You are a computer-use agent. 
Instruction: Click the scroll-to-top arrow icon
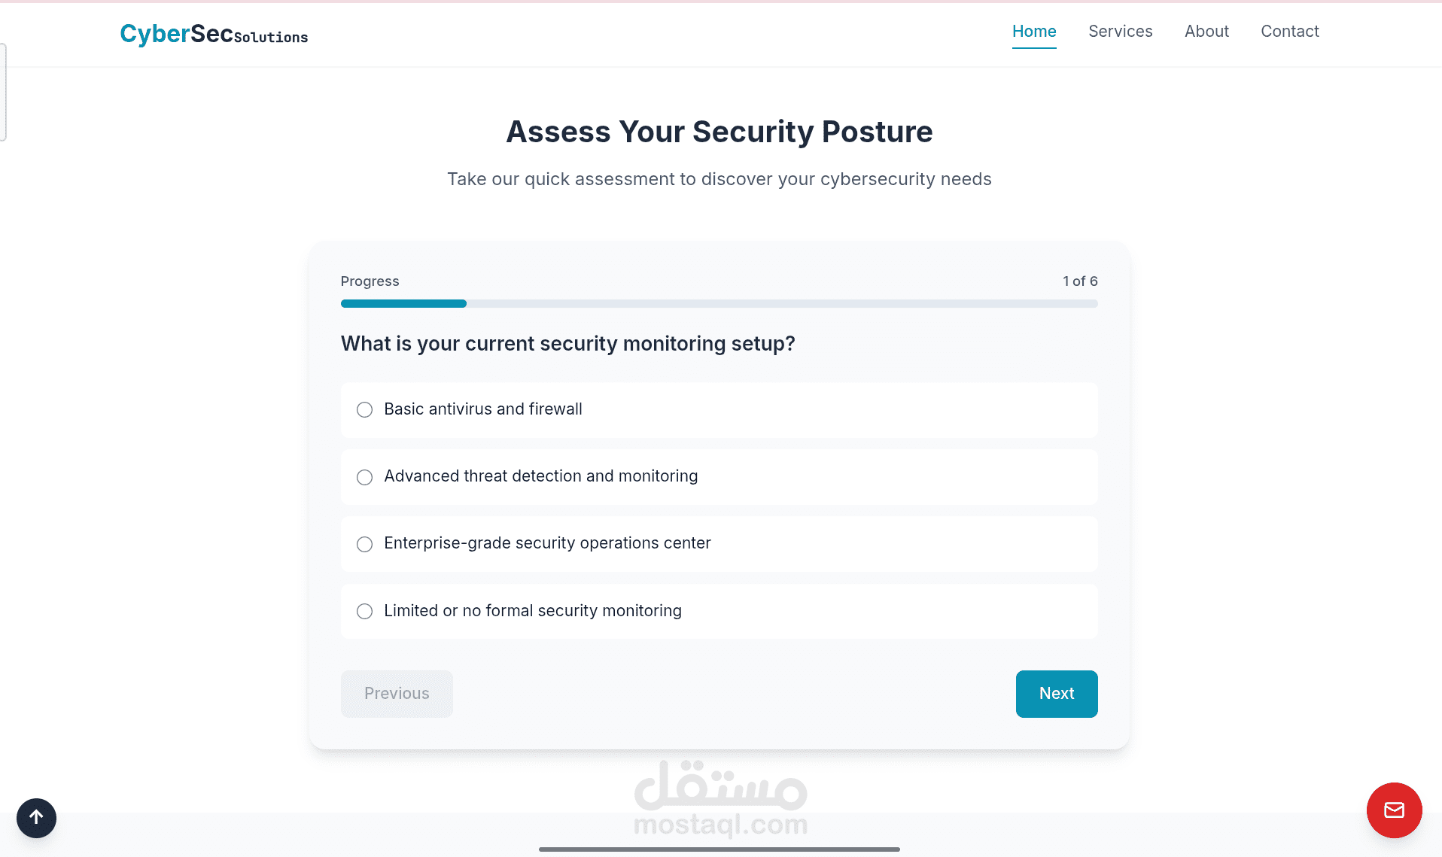point(36,818)
